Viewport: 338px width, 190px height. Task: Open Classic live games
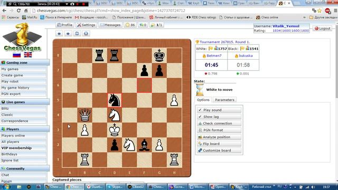[x=23, y=115]
